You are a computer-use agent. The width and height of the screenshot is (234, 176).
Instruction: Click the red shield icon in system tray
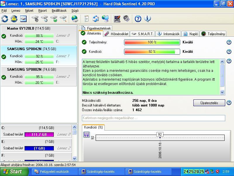(217, 172)
